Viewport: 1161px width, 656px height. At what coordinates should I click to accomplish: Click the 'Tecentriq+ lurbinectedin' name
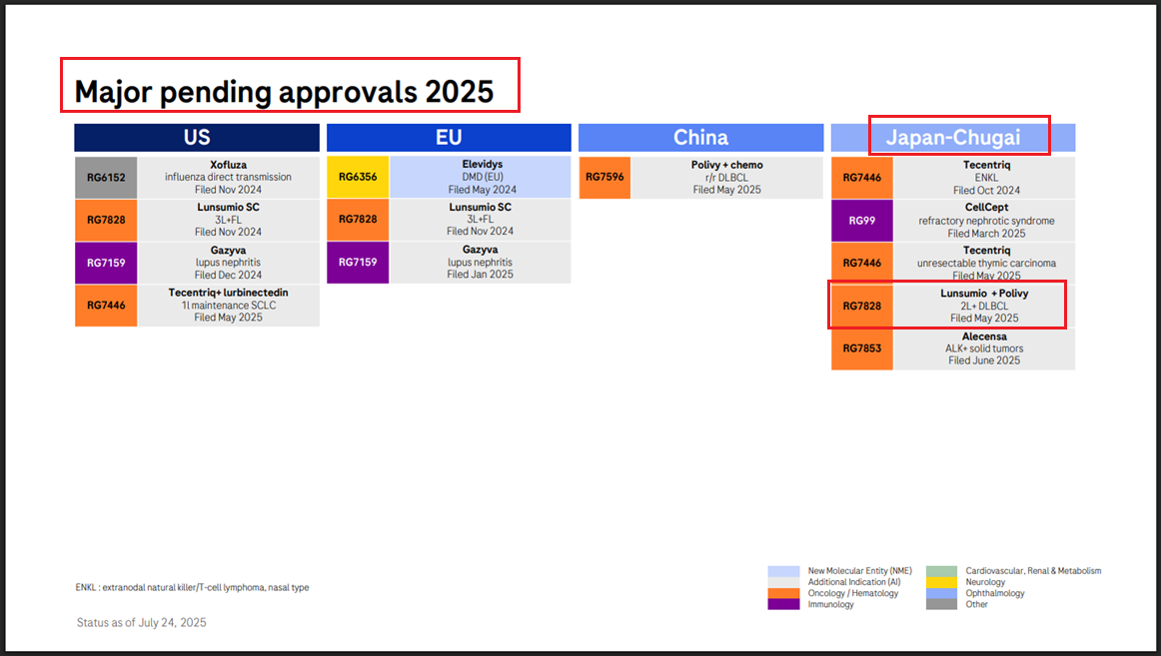point(228,293)
